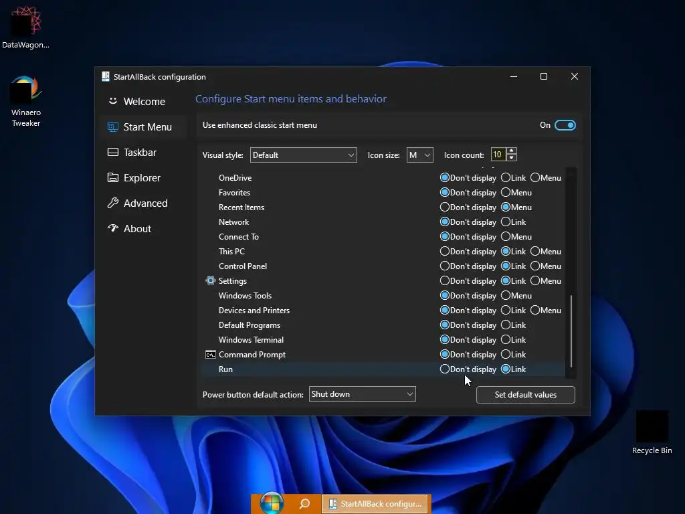Image resolution: width=685 pixels, height=514 pixels.
Task: Set This PC to Don't display
Action: point(468,252)
